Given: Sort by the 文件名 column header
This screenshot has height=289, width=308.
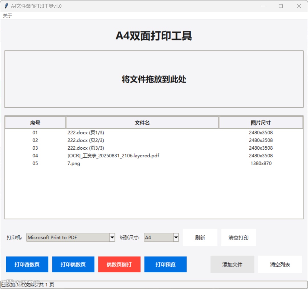Looking at the screenshot, I should [142, 123].
